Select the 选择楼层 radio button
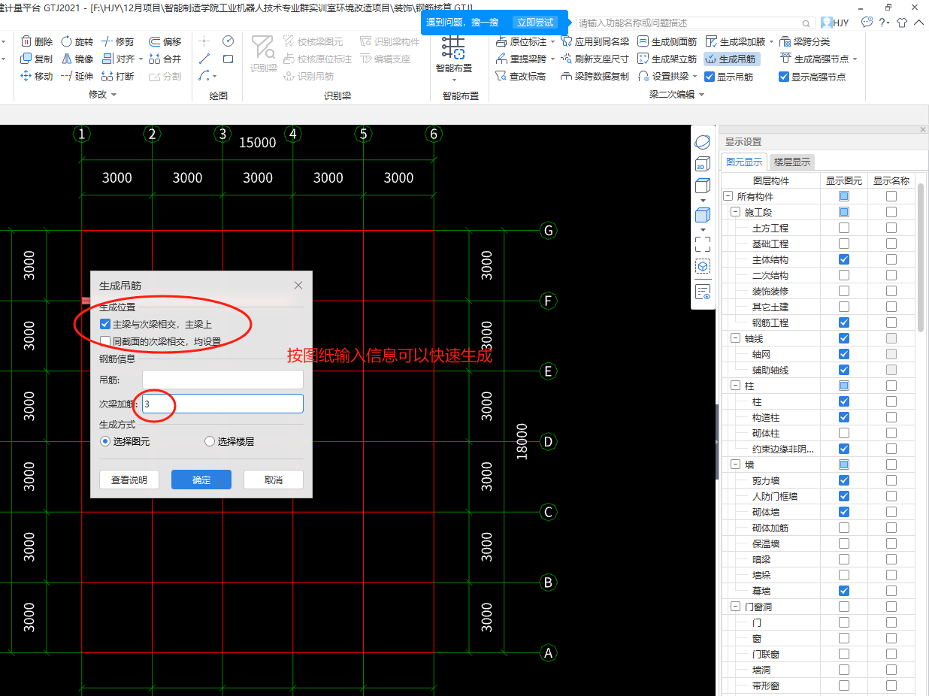 pos(210,441)
